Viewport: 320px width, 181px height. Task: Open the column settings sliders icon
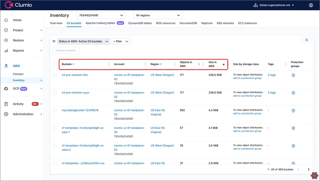pos(307,40)
